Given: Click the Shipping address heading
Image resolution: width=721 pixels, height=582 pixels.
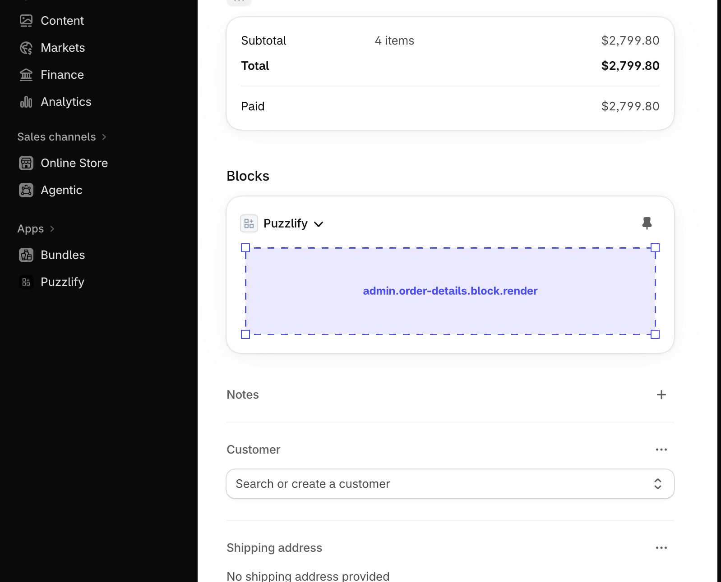Looking at the screenshot, I should (274, 548).
